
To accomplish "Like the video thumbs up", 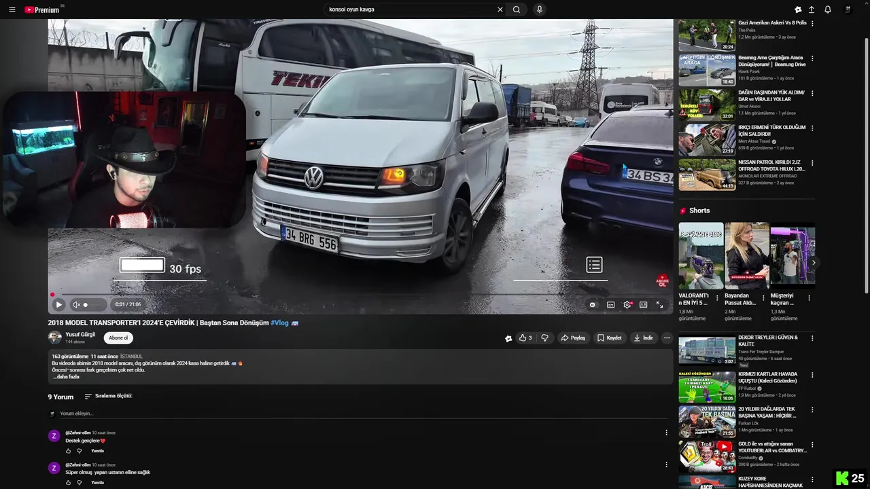I will click(525, 338).
